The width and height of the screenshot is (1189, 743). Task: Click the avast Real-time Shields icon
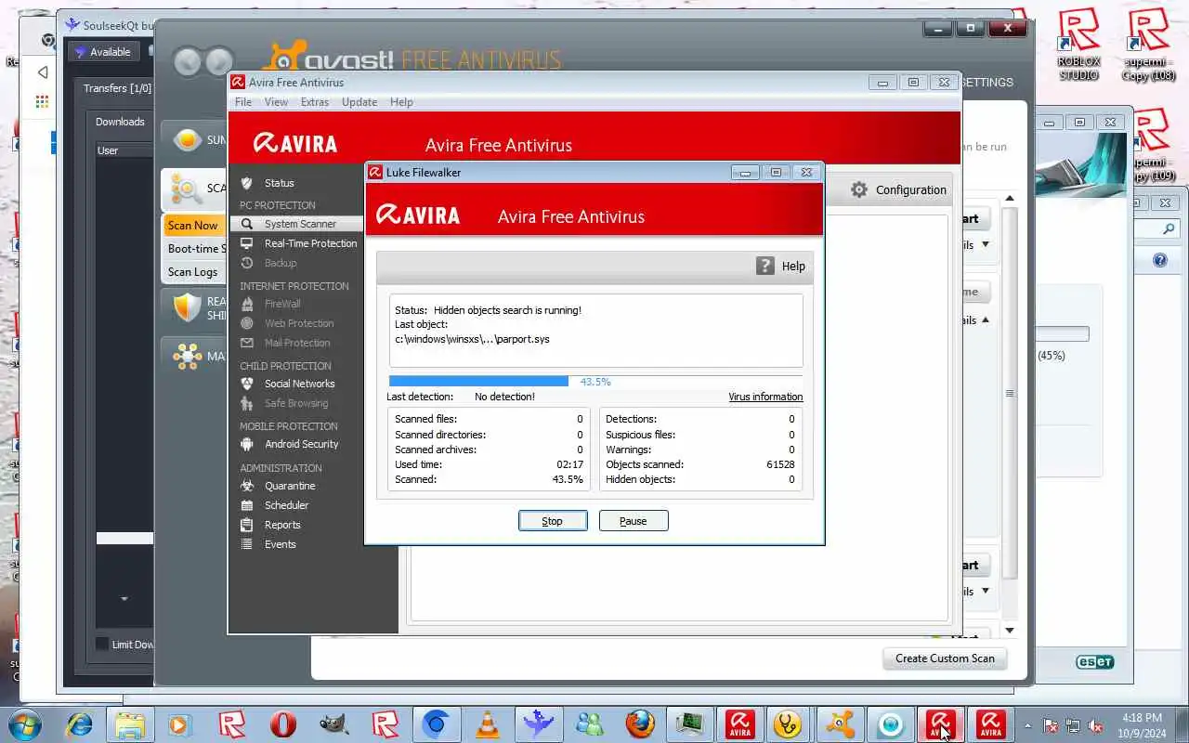tap(188, 307)
